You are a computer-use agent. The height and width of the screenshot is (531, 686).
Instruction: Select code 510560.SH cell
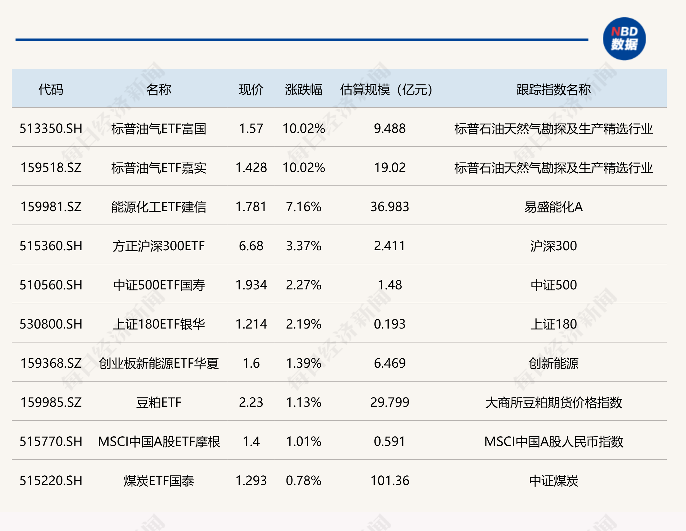click(51, 285)
